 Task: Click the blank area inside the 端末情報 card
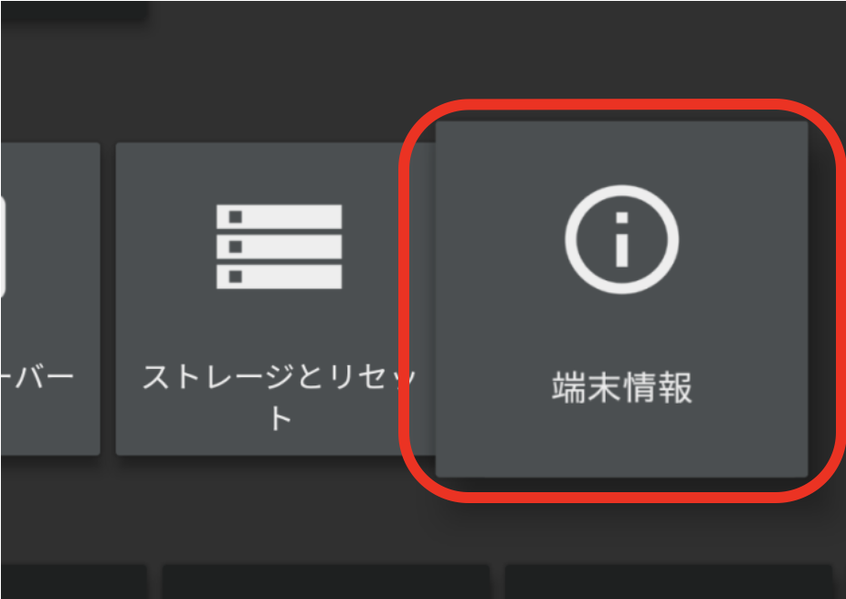621,329
